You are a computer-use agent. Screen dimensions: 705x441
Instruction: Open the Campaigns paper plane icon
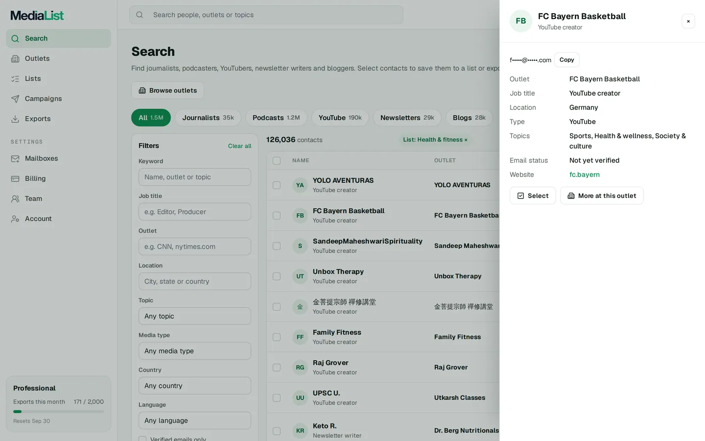(15, 98)
